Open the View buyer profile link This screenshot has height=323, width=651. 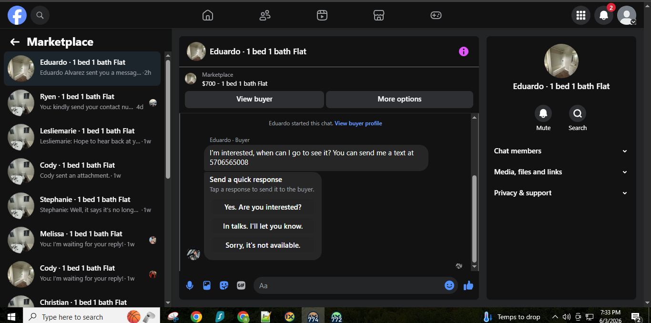[358, 123]
